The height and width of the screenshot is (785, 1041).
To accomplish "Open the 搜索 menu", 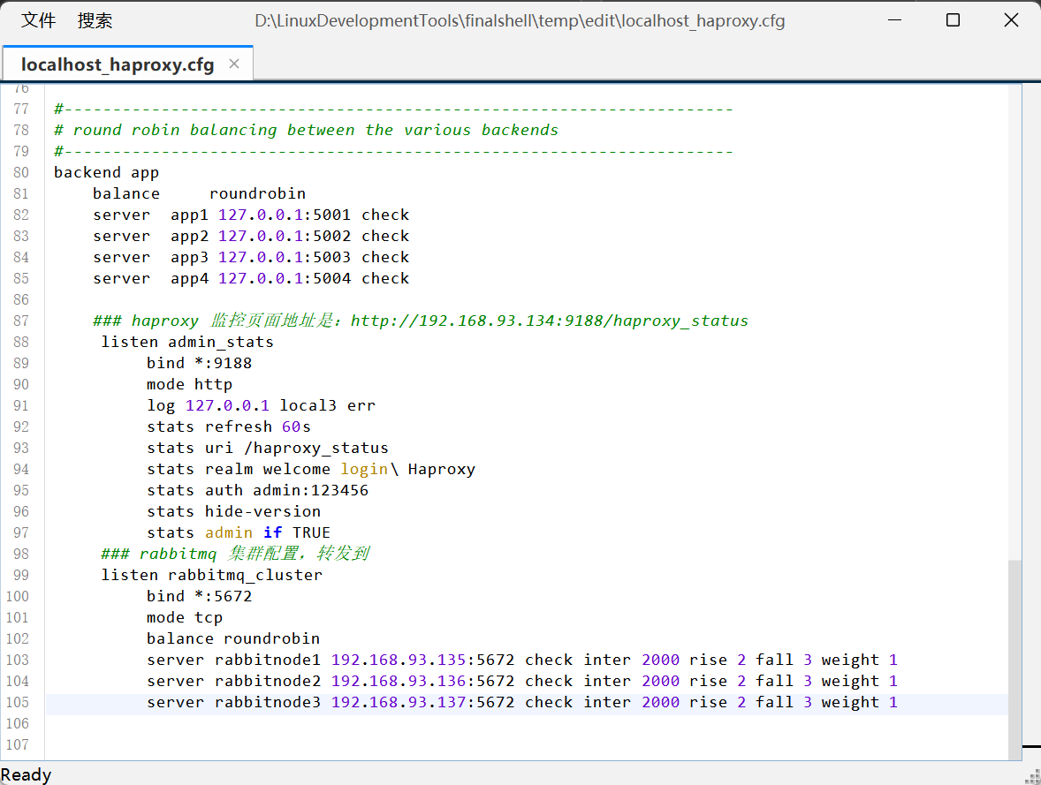I will pos(95,20).
